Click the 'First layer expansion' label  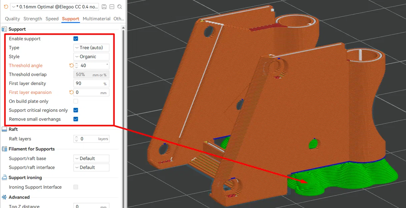click(x=30, y=93)
